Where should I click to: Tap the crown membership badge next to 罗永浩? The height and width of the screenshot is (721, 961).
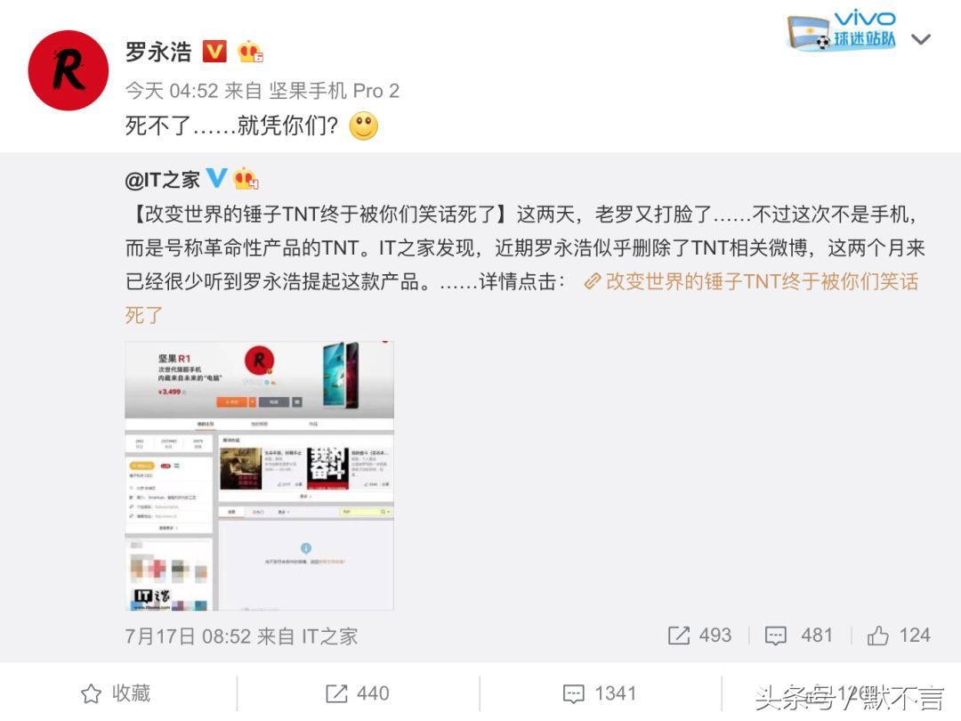(x=250, y=52)
